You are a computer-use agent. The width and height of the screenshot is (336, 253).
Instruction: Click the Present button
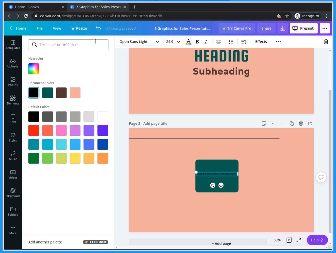(304, 28)
